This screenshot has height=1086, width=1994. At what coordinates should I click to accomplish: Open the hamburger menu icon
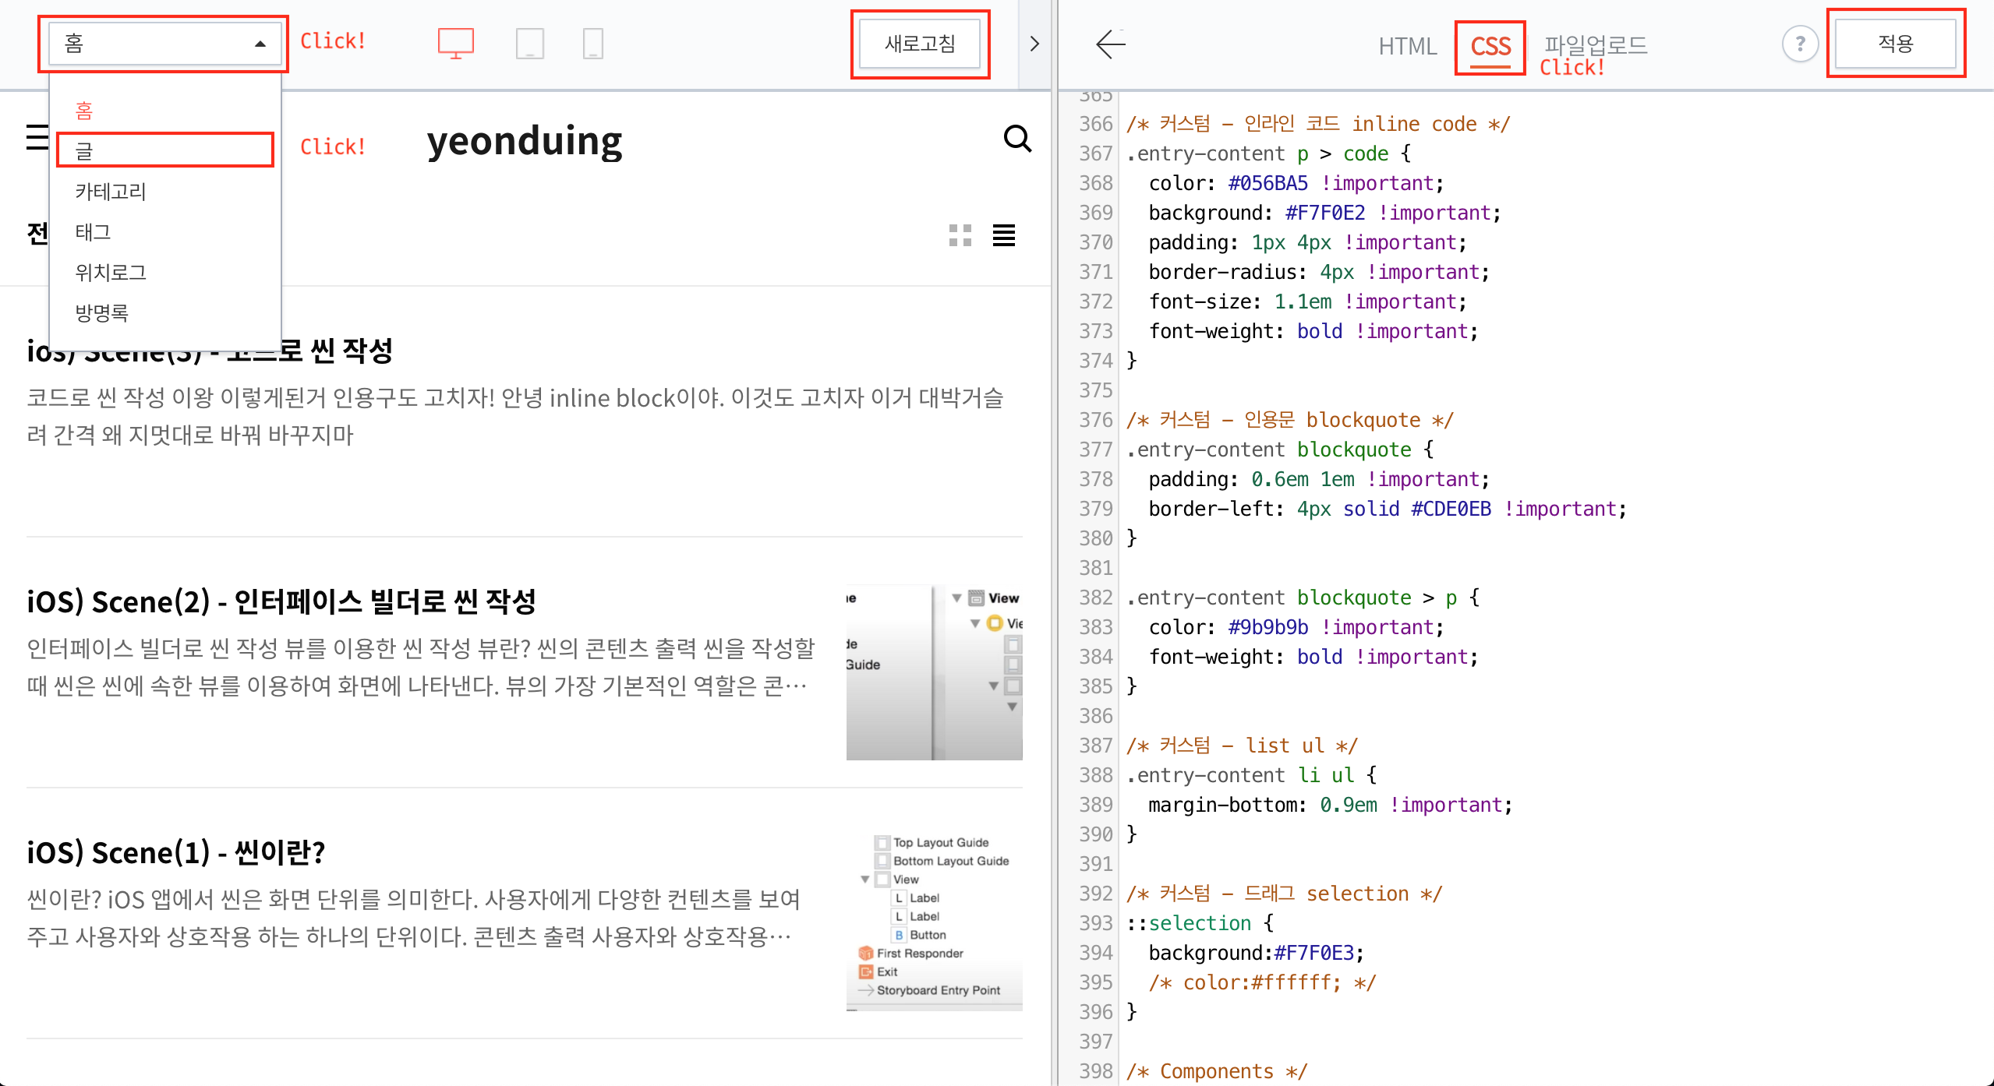click(x=37, y=137)
